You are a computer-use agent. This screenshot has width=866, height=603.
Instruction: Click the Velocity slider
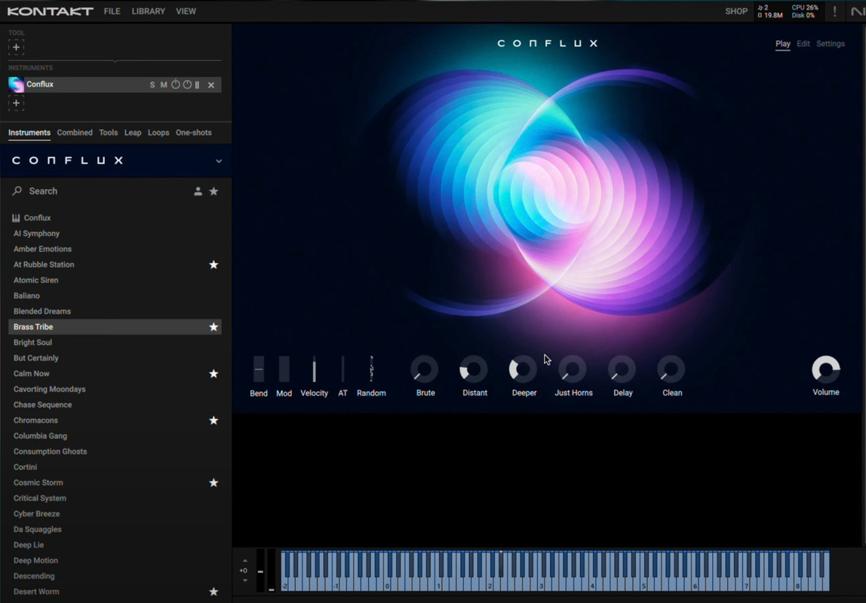click(315, 369)
